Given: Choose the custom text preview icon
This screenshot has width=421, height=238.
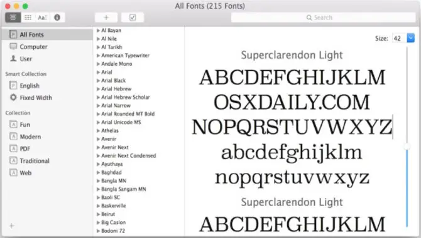Looking at the screenshot, I should tap(43, 18).
